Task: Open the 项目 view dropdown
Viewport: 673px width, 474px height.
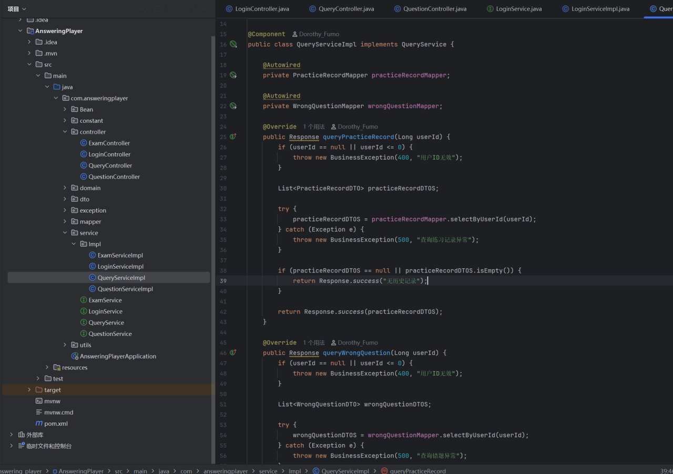Action: click(x=17, y=9)
